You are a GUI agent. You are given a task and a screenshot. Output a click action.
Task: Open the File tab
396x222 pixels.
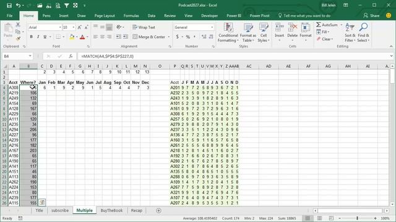point(10,15)
